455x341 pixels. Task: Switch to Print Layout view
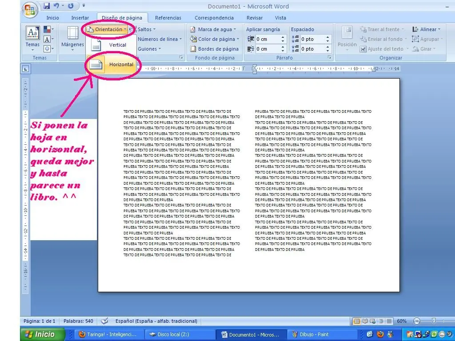(x=357, y=321)
